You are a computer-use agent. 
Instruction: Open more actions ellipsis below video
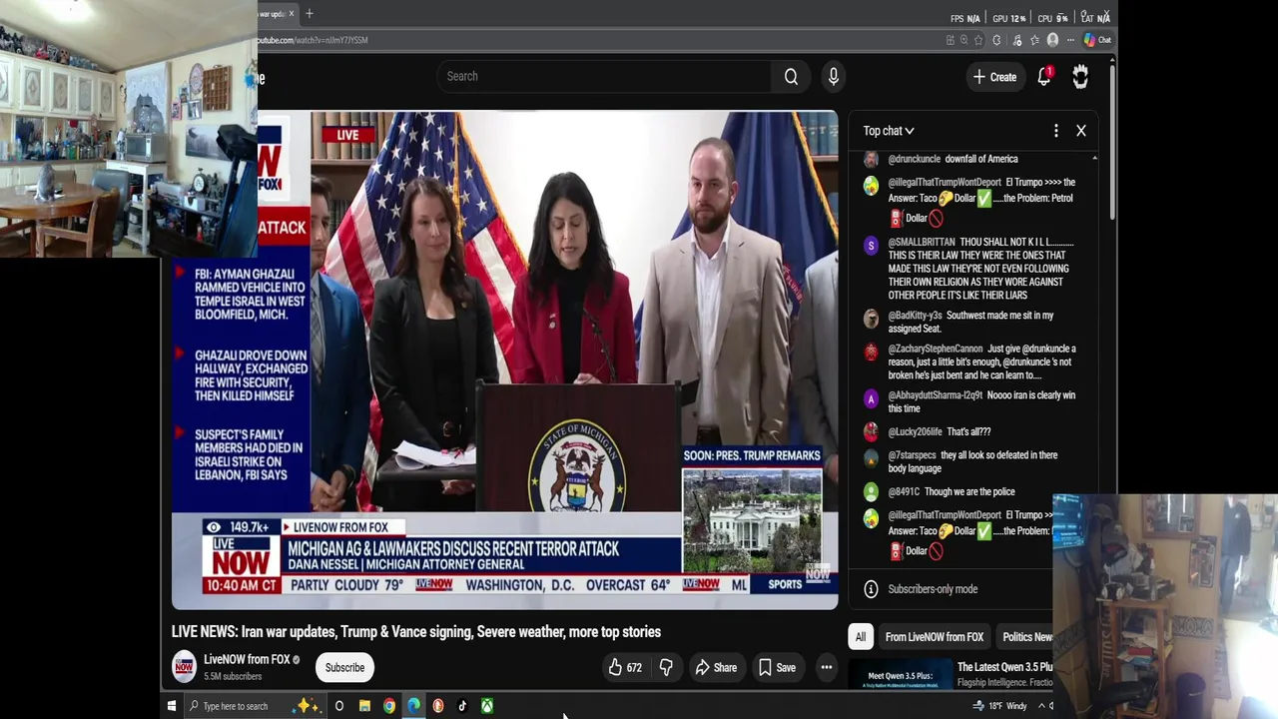[826, 667]
